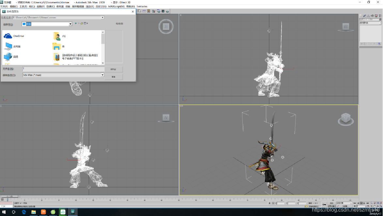Click the file name input field
The image size is (383, 216).
coord(63,69)
